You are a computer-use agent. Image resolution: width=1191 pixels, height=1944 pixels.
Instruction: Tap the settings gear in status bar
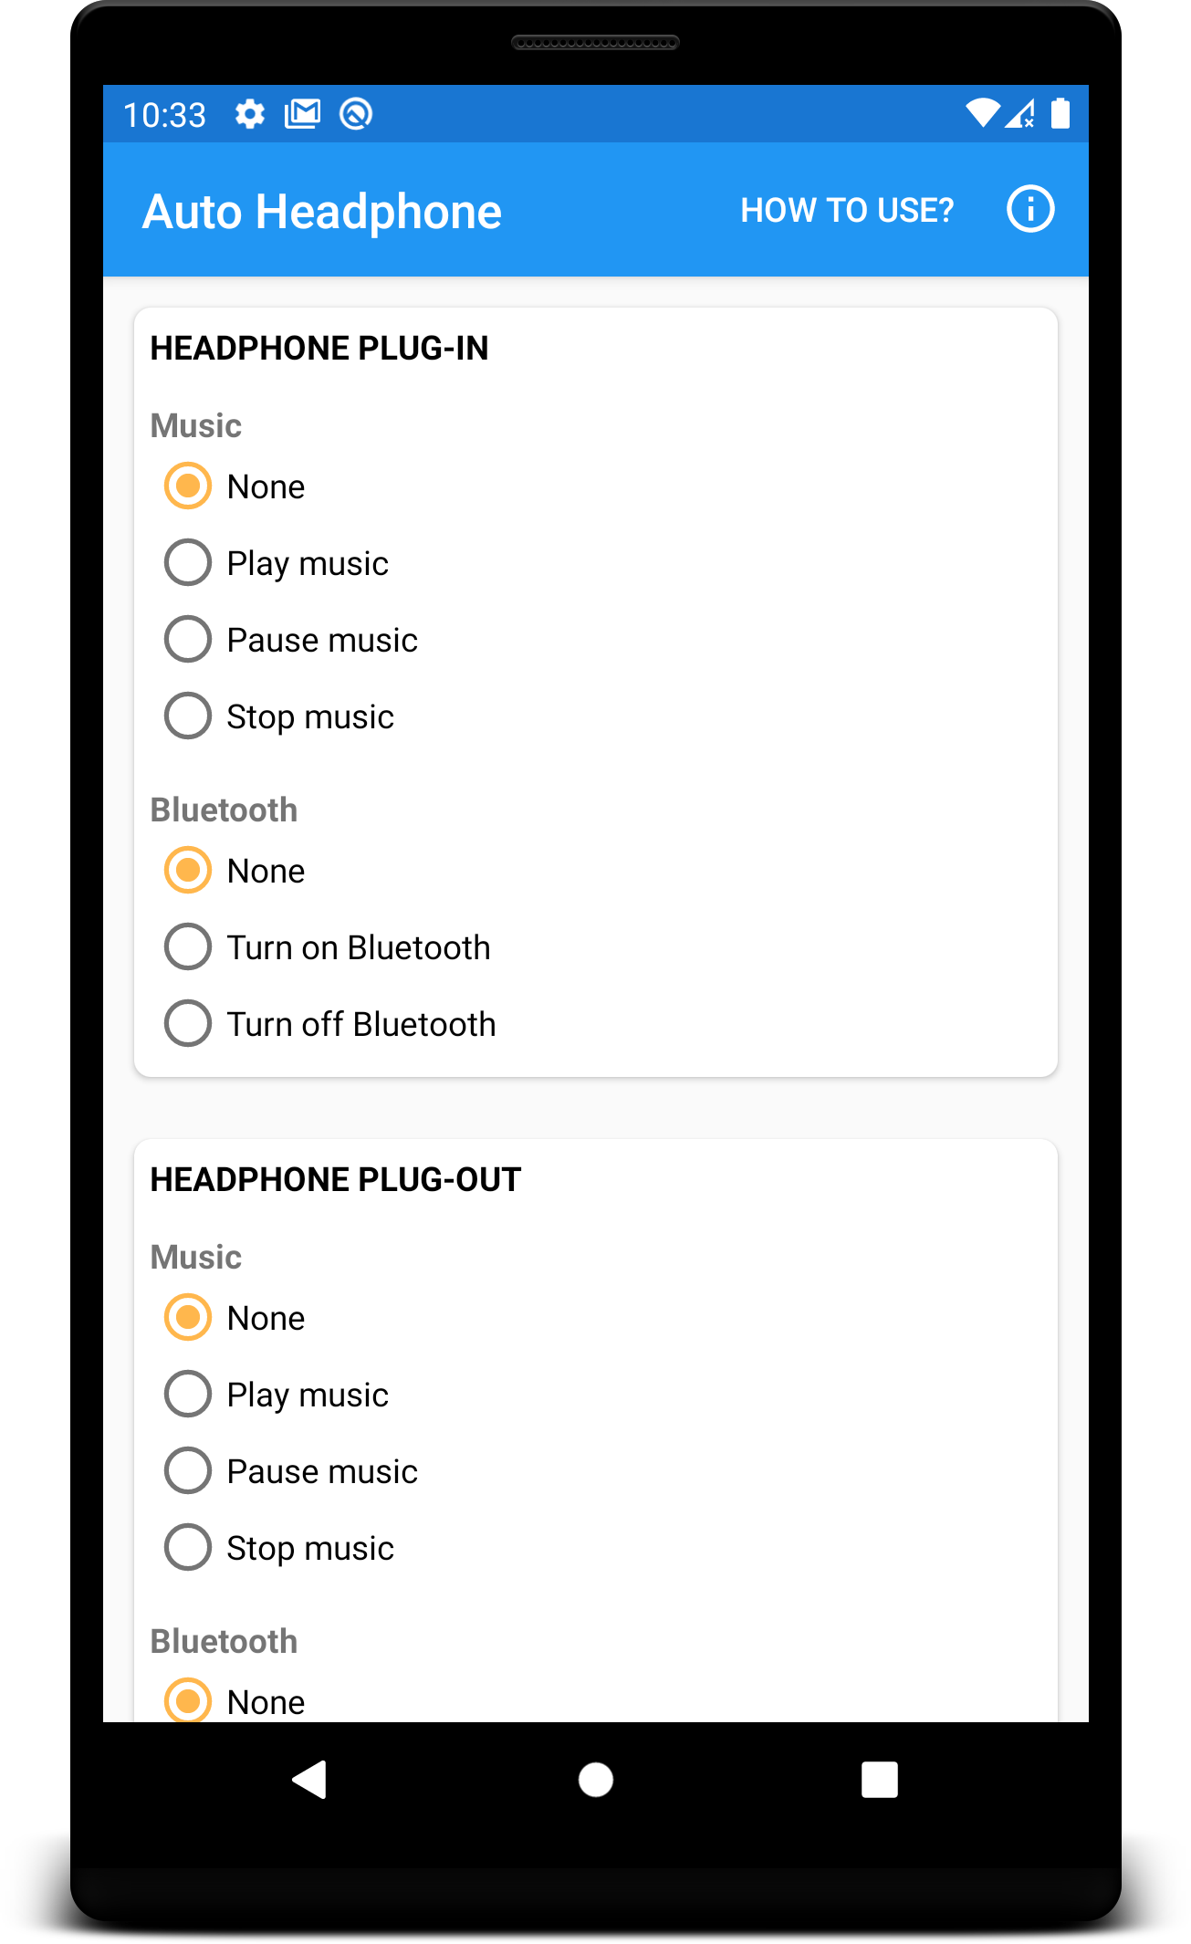click(x=249, y=114)
